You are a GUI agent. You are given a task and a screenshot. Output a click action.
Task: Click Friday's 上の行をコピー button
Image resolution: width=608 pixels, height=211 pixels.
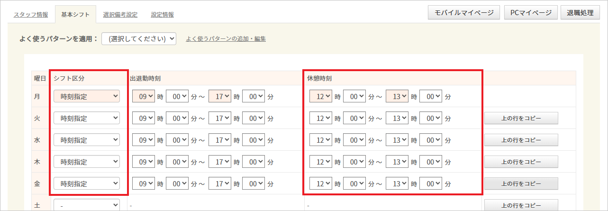point(521,183)
